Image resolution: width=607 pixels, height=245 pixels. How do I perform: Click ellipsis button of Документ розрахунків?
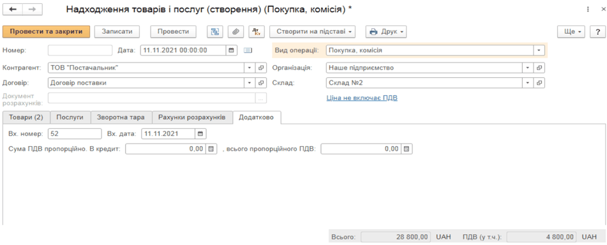pos(261,98)
